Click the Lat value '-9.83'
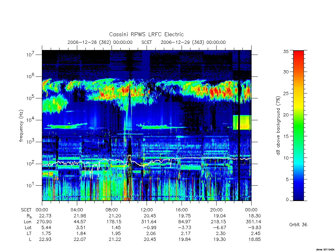 pyautogui.click(x=255, y=227)
